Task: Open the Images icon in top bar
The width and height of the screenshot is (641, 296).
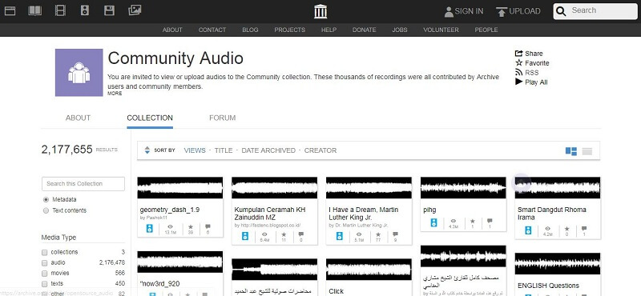Action: (135, 10)
